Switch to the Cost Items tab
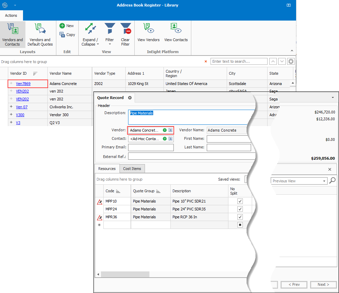This screenshot has height=293, width=339. click(x=132, y=169)
